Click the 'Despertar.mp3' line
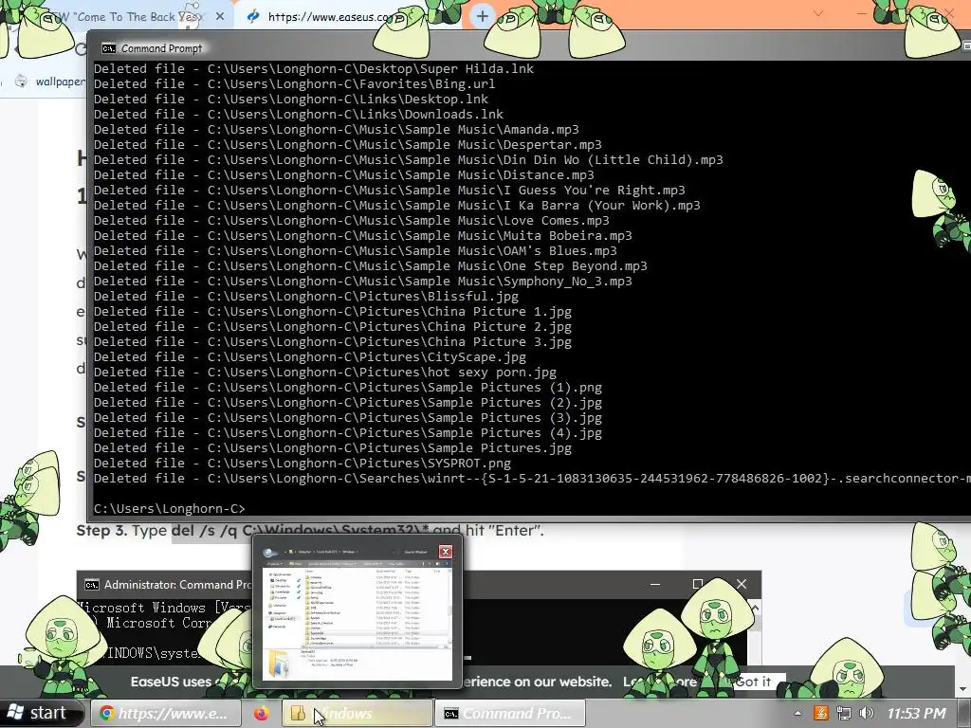The width and height of the screenshot is (971, 728). tap(347, 144)
